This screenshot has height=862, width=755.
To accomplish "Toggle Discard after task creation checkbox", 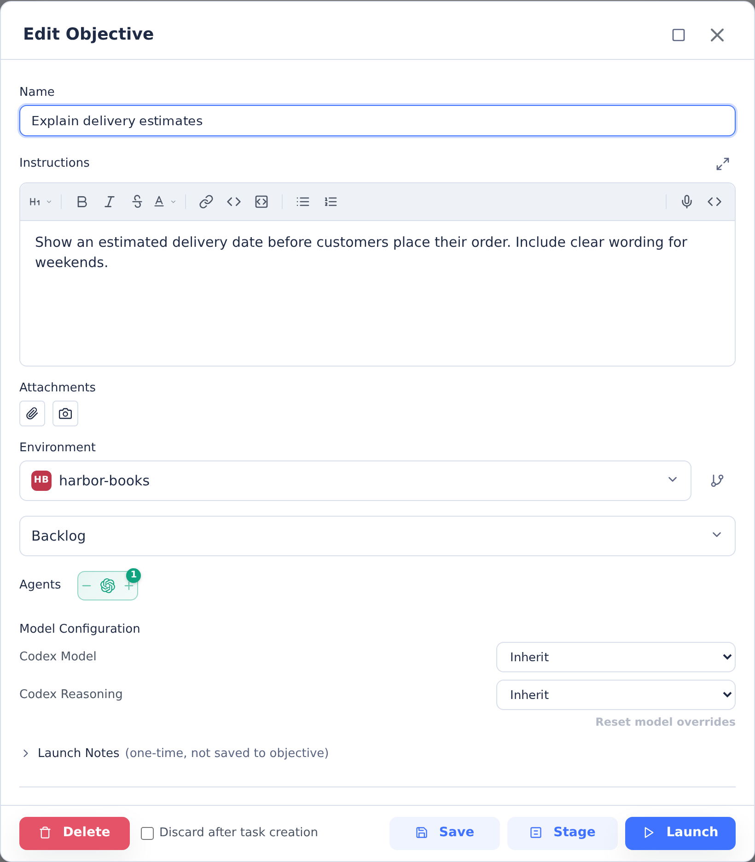I will [x=147, y=833].
